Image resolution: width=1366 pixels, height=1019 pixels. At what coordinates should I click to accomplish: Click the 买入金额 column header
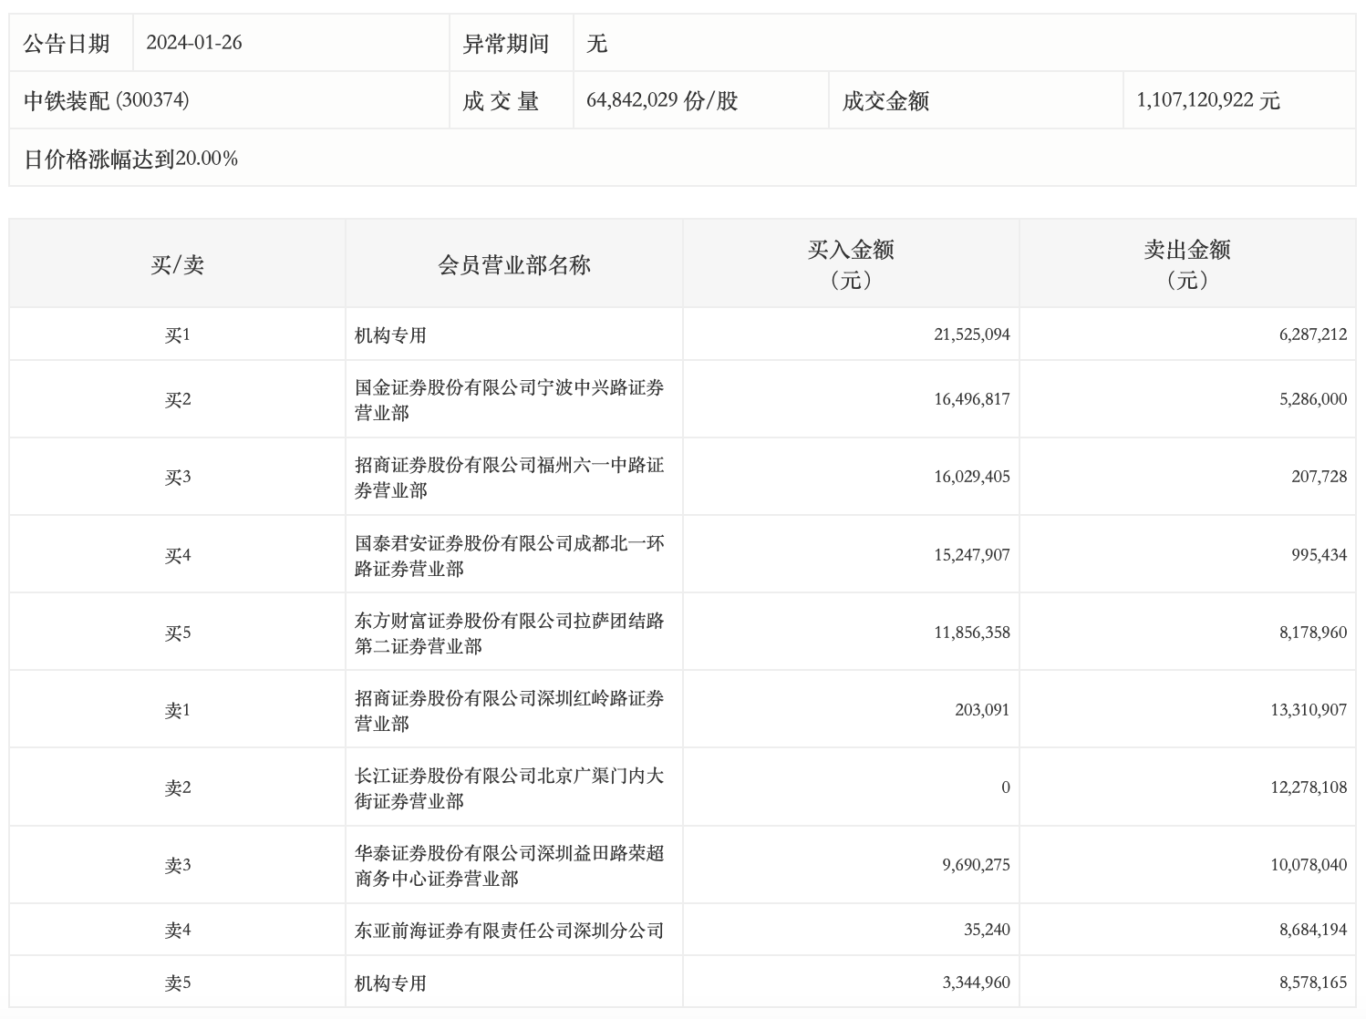(850, 263)
